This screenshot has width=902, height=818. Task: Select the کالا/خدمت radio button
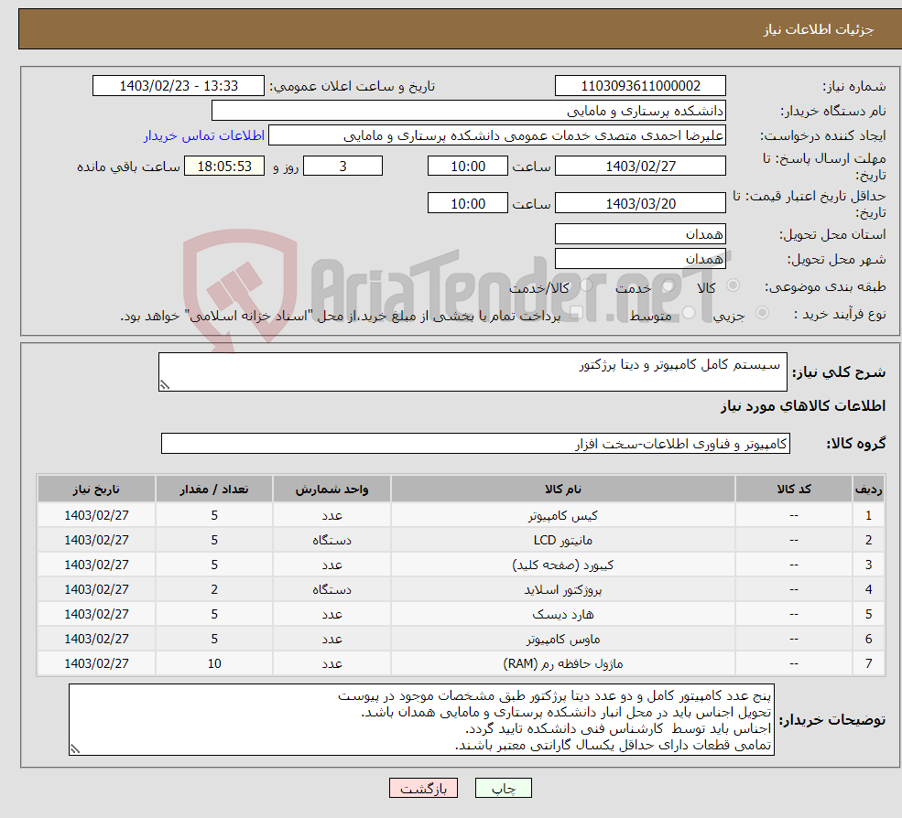[x=586, y=285]
